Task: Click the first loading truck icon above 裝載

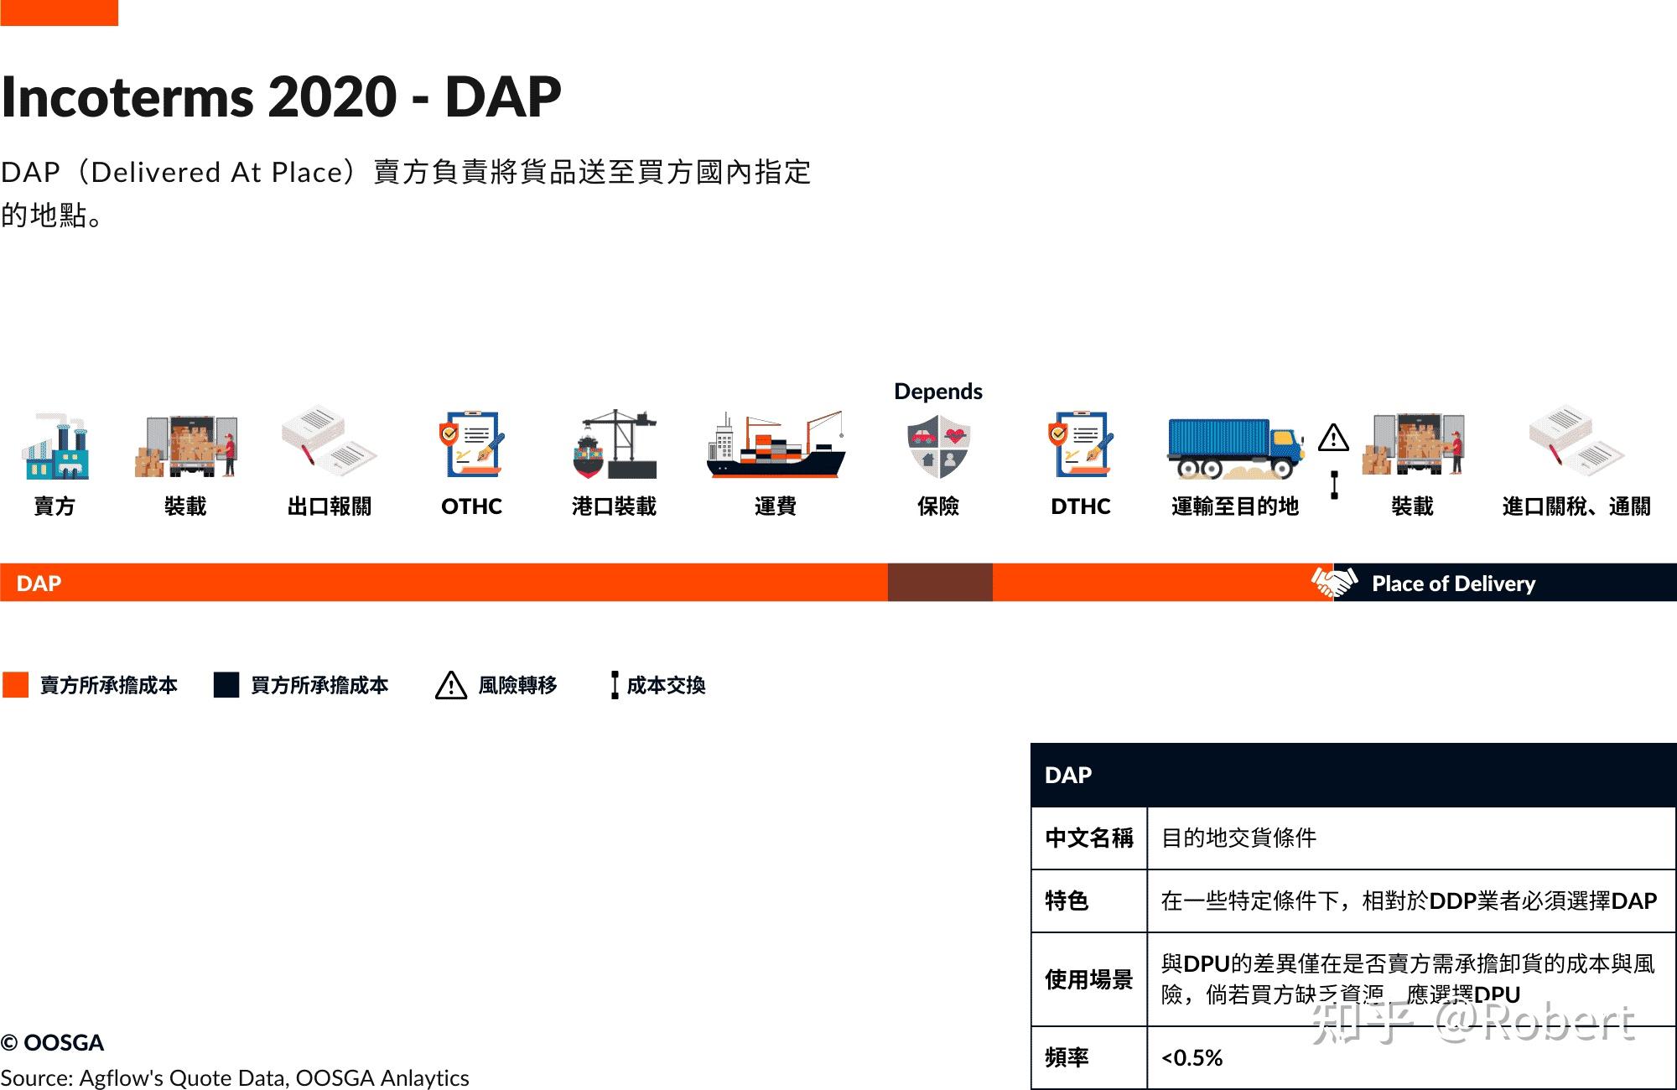Action: [186, 446]
